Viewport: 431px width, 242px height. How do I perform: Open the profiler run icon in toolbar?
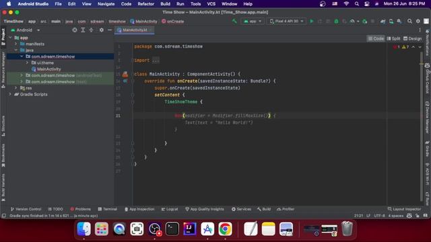click(x=352, y=21)
